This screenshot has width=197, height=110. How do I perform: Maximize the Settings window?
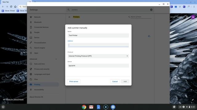pyautogui.click(x=163, y=4)
